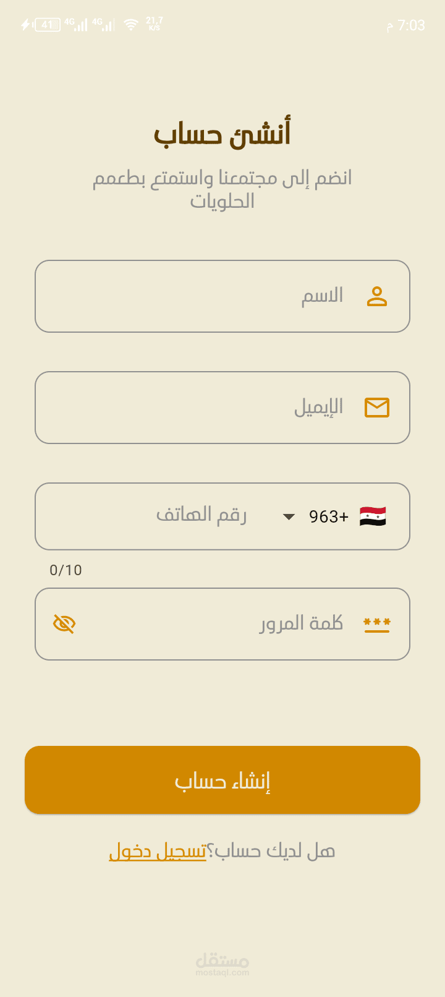Focus the كلمة المرور password field

point(216,624)
